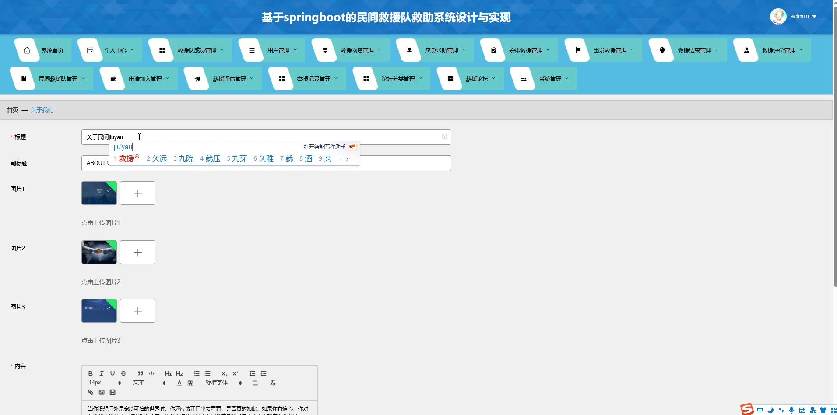Expand the 用户管理 menu
837x415 pixels.
272,50
